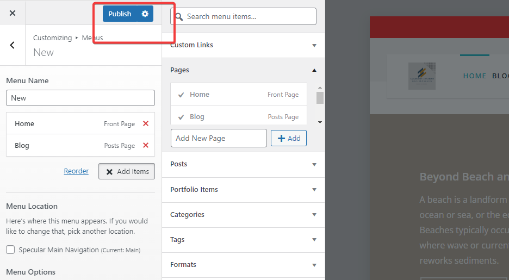This screenshot has width=509, height=280.
Task: Click the Pages list scroll down arrow
Action: pos(320,122)
